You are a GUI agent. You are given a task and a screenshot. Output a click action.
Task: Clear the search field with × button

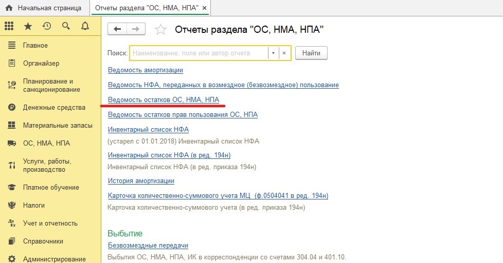click(284, 53)
